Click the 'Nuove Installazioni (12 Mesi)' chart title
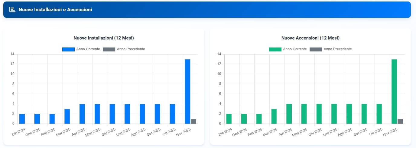Image resolution: width=416 pixels, height=148 pixels. [x=104, y=38]
